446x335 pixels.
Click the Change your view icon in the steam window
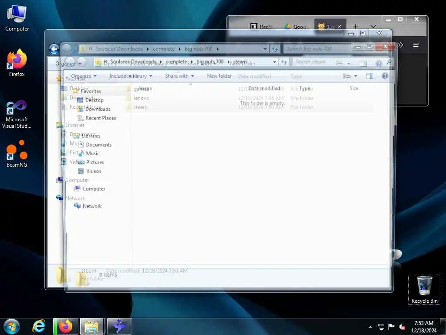point(347,76)
